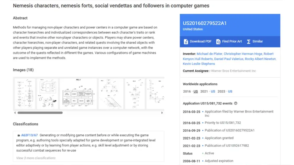
Task: Open inventor Christopher Herman Hoge link
Action: point(243,54)
